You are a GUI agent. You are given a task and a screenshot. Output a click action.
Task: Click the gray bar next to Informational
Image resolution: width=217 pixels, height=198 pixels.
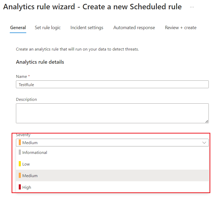coord(19,152)
